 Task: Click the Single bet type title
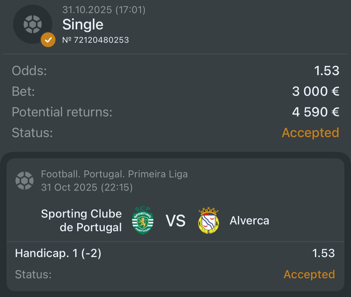click(x=83, y=24)
